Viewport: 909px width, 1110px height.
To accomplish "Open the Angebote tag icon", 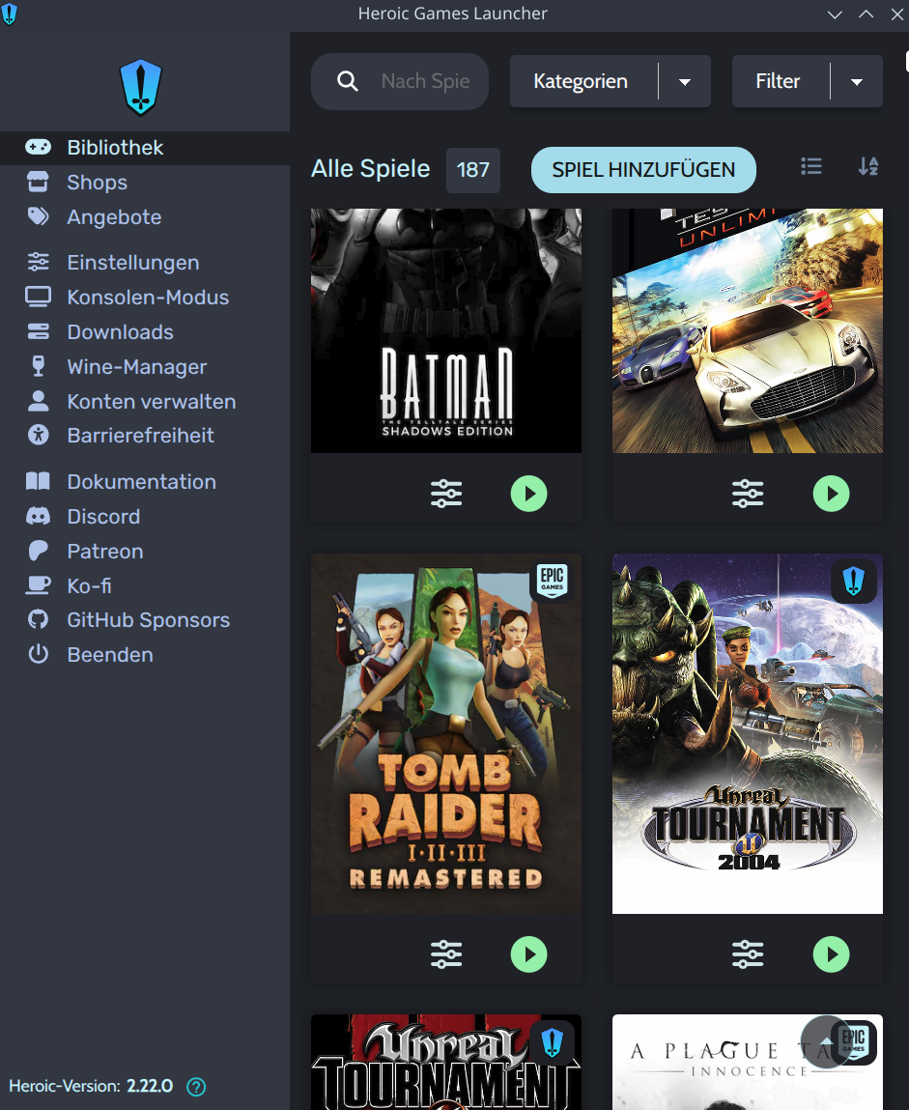I will (39, 216).
